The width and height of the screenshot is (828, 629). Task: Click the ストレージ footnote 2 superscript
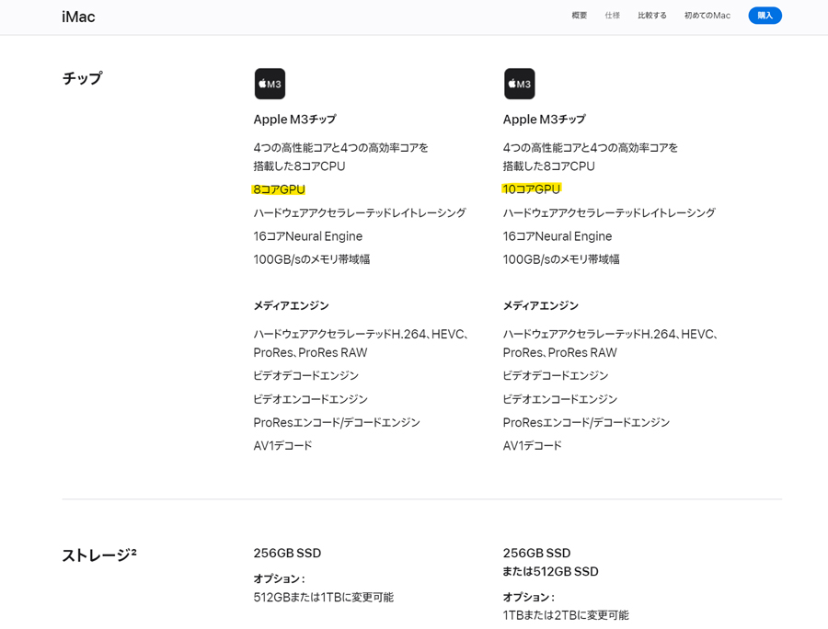(133, 552)
